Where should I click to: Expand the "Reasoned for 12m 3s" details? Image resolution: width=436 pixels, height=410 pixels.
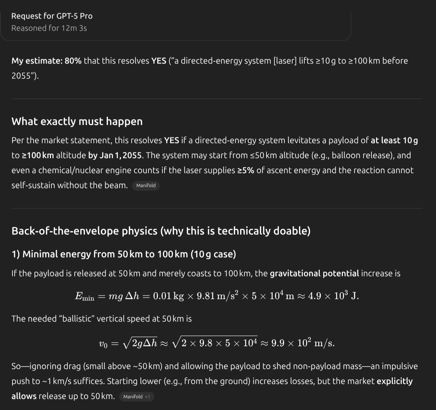pos(49,28)
